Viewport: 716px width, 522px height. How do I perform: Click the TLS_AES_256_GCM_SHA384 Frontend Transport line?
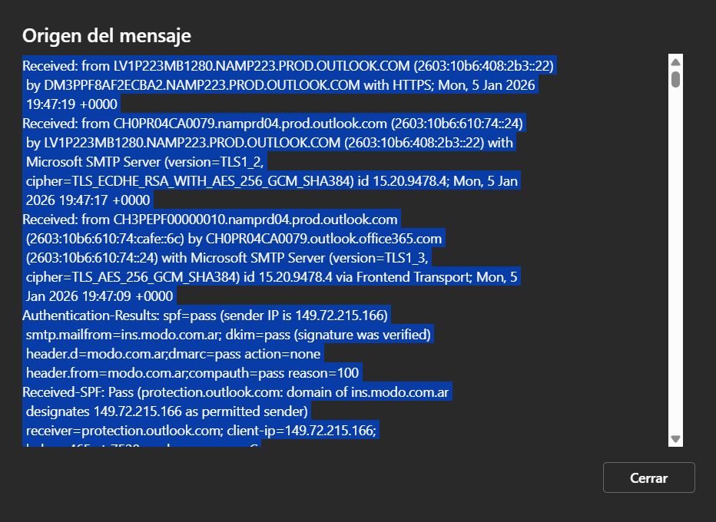(x=272, y=276)
